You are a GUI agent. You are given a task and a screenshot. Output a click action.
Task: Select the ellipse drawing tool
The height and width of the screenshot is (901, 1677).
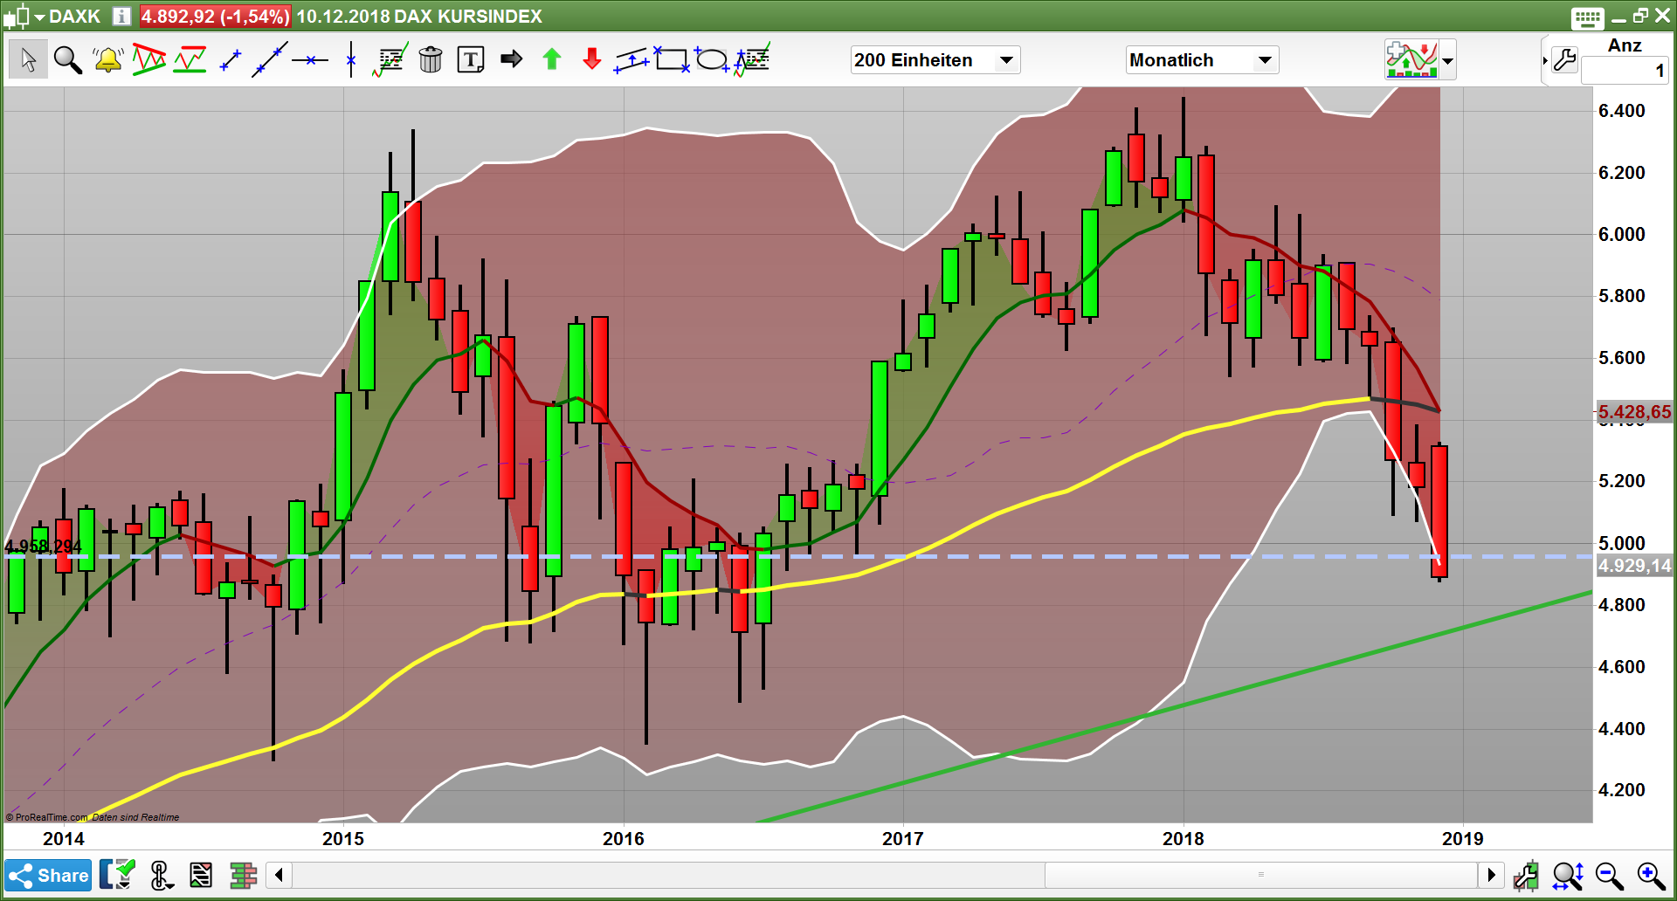tap(712, 59)
